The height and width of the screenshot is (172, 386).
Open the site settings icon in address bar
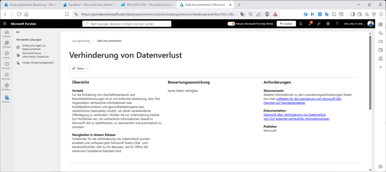(76, 14)
